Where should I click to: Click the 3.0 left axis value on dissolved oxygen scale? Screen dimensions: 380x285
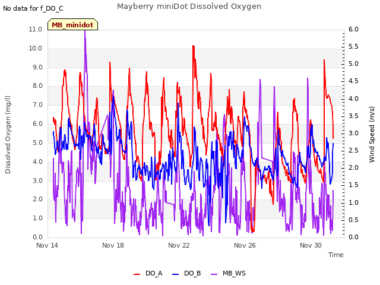(x=38, y=180)
